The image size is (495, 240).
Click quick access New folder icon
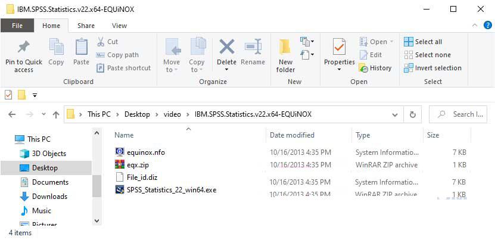coord(21,95)
